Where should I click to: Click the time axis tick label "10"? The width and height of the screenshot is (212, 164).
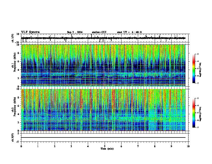tap(188, 146)
